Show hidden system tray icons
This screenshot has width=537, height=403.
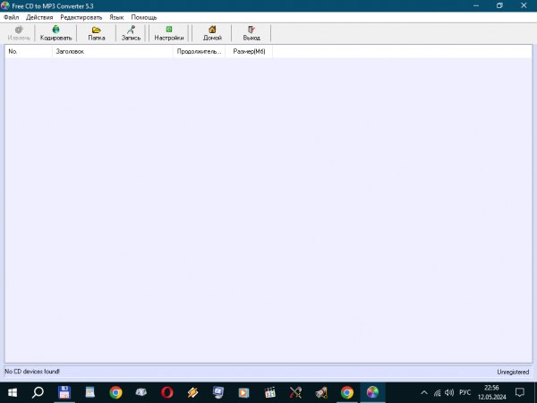pos(424,392)
